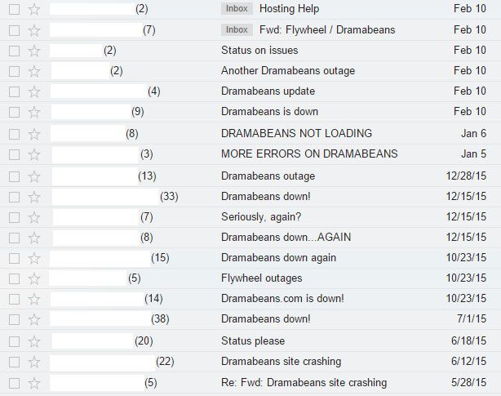
Task: Open the Flywheel outages thread
Action: 262,278
